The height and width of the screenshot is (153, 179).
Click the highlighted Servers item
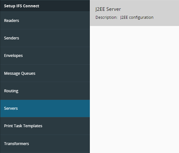click(x=45, y=109)
